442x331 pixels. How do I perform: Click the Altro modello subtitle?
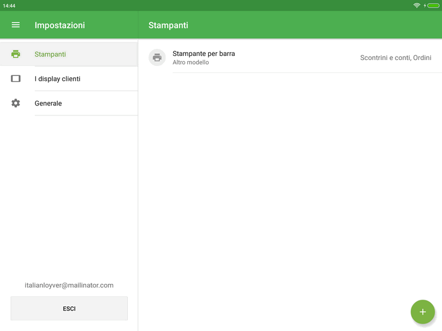click(x=190, y=62)
